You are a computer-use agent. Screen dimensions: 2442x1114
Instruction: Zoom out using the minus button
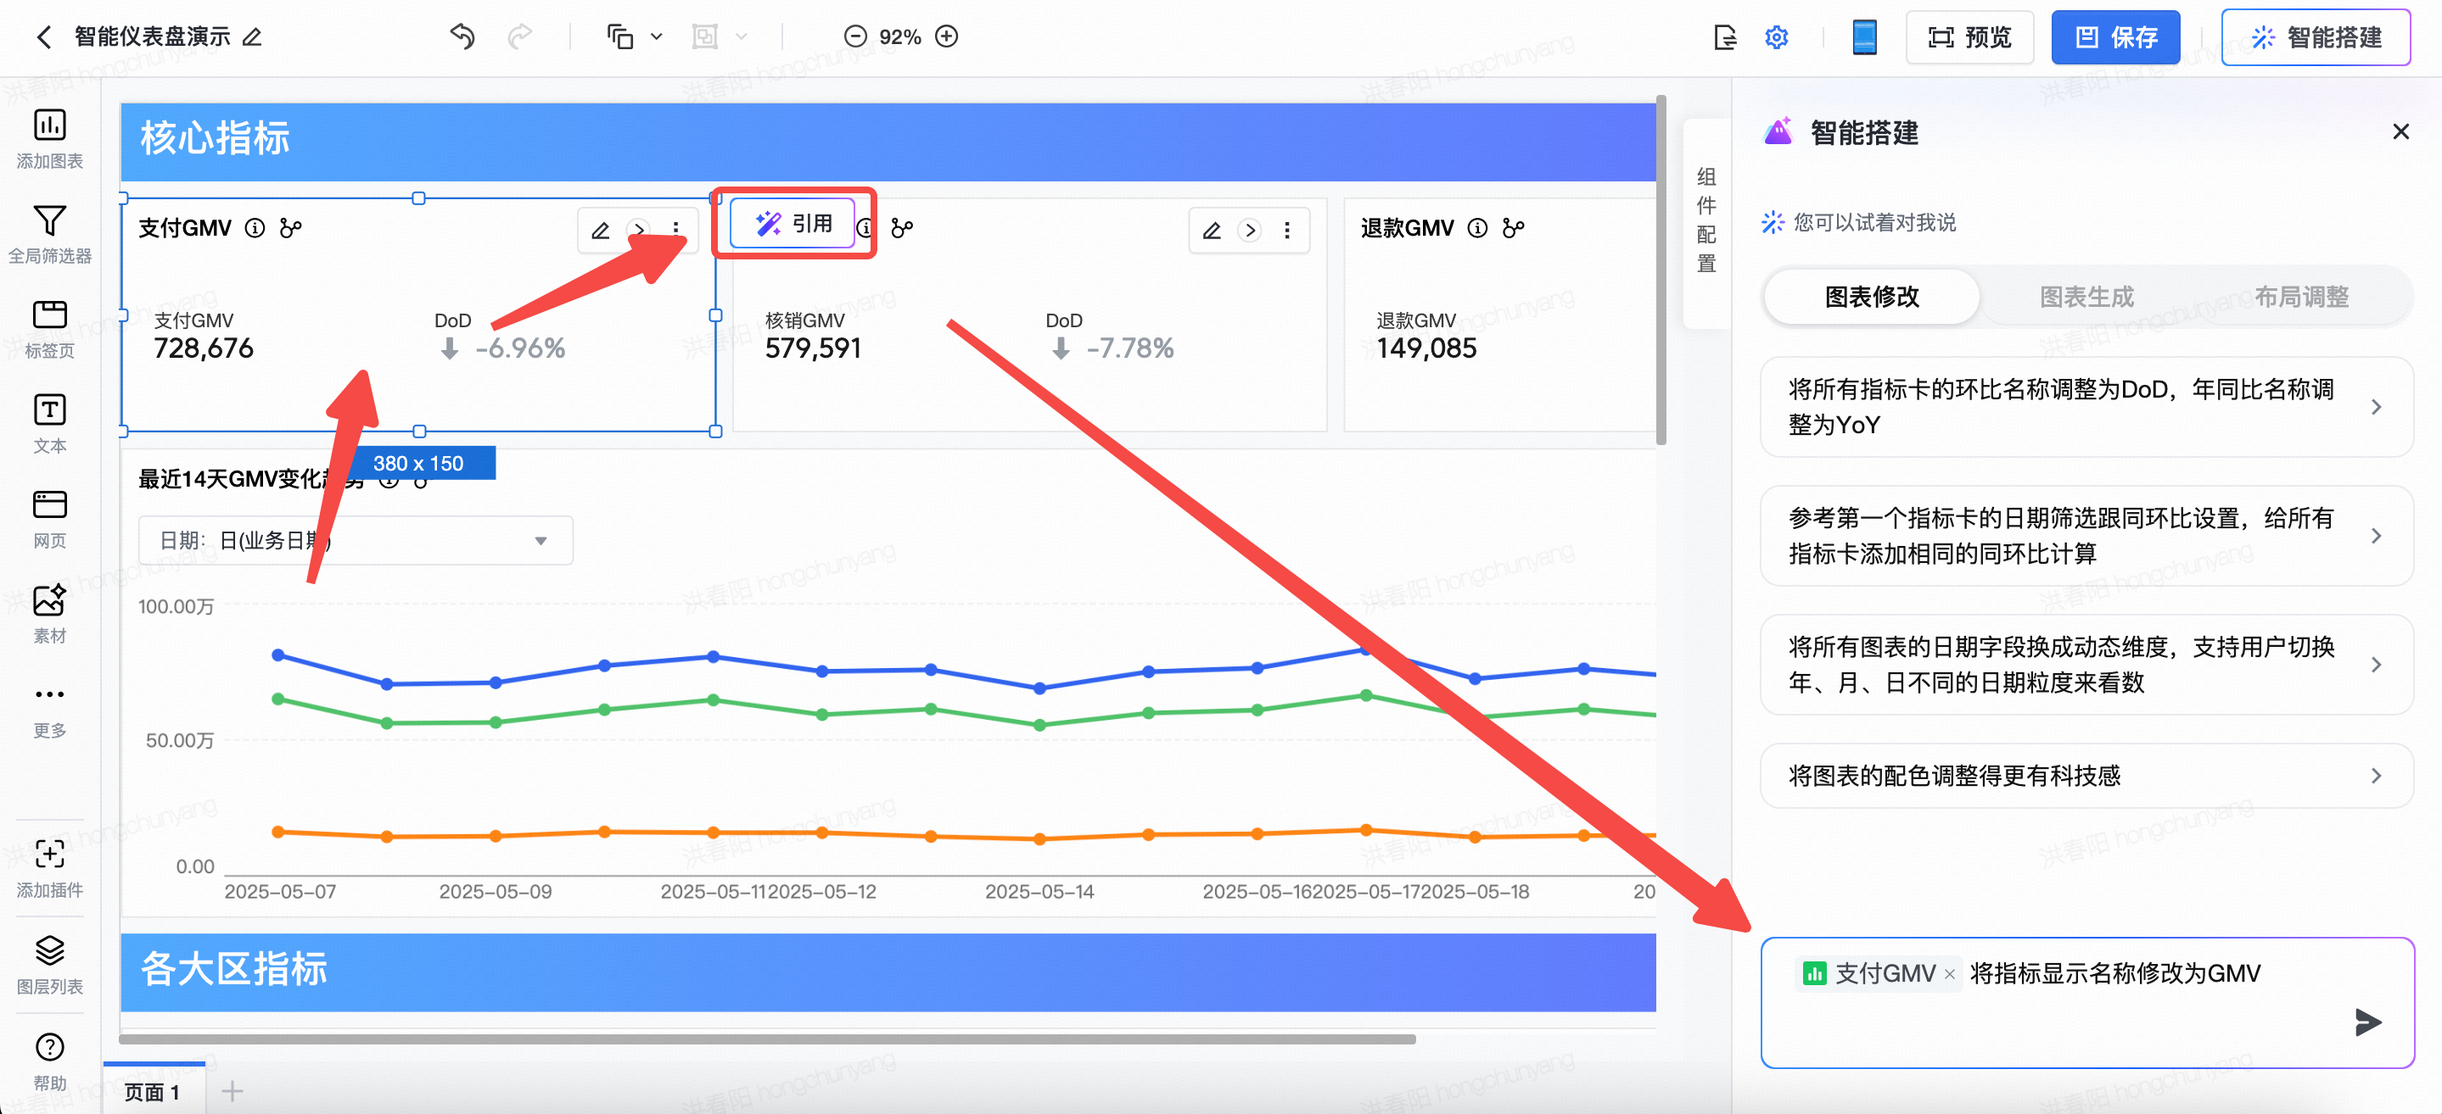pos(855,37)
